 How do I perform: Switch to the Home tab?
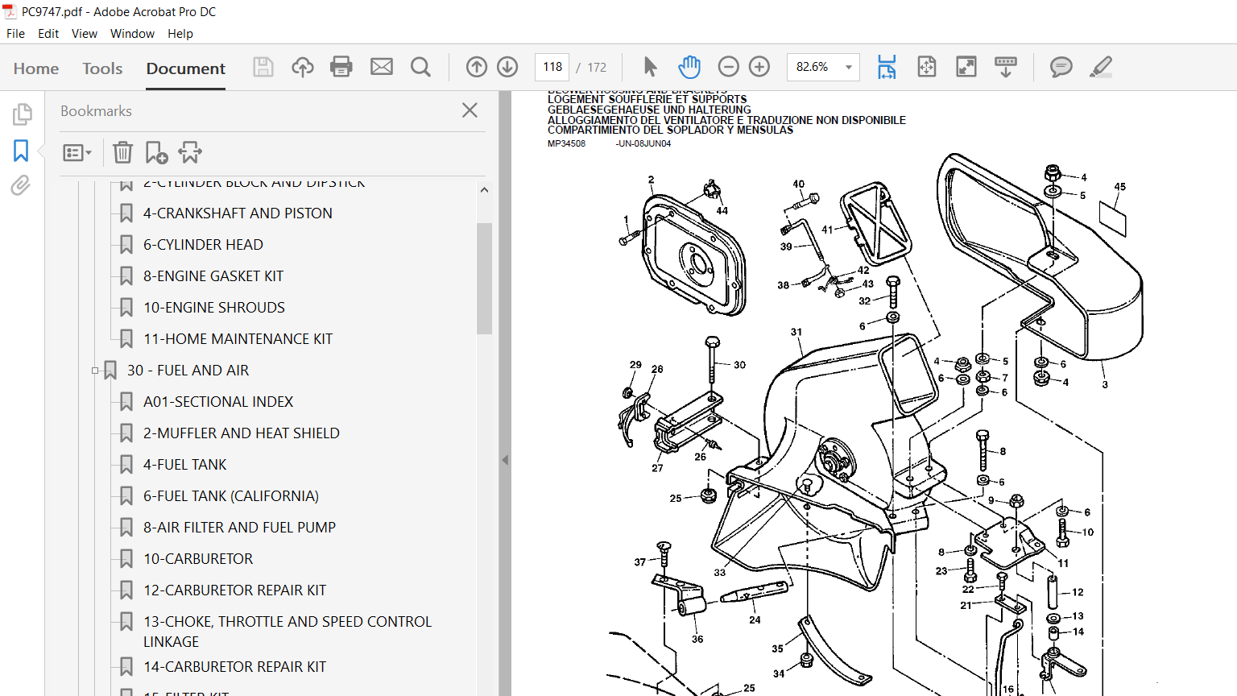click(x=36, y=68)
